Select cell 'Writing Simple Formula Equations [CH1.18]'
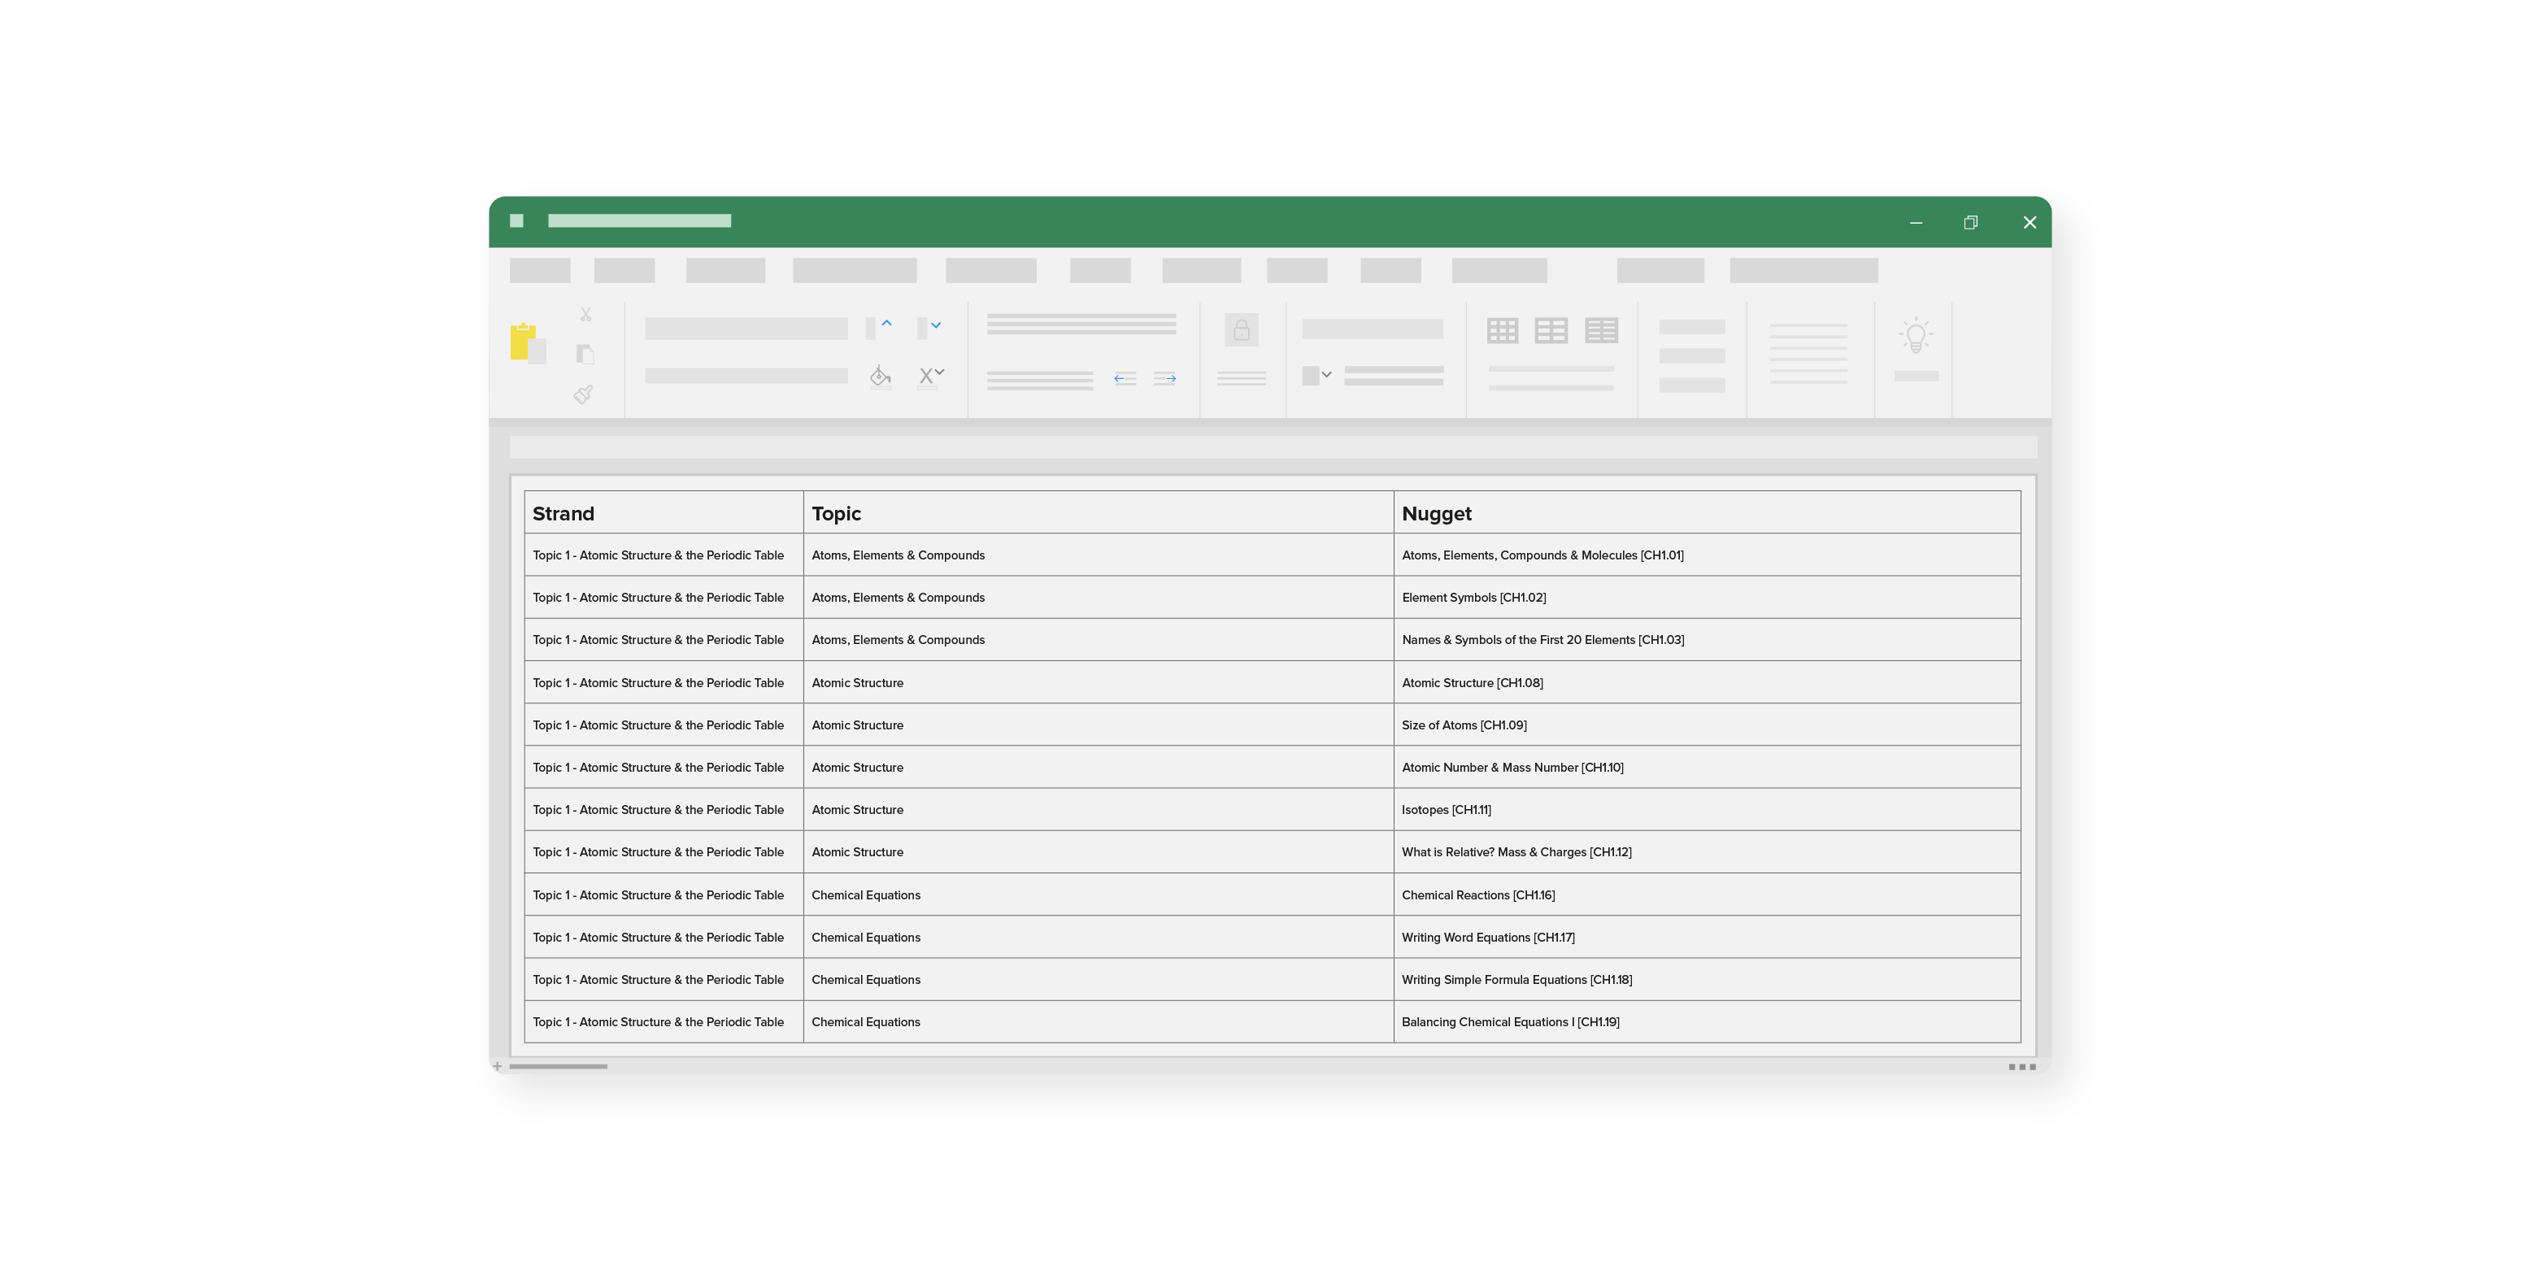Viewport: 2541px width, 1271px height. (x=1707, y=980)
